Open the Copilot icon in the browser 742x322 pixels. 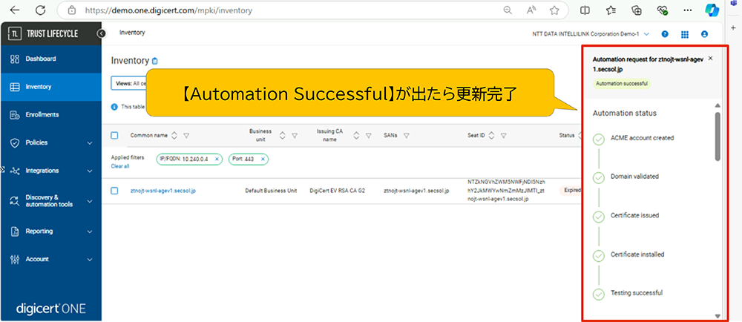coord(712,10)
